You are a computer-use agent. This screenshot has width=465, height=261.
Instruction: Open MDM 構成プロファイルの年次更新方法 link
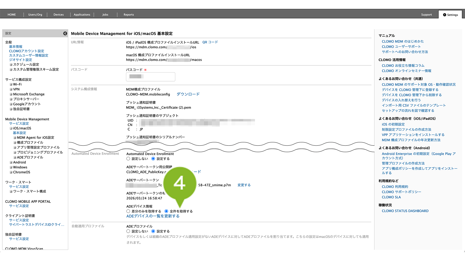pyautogui.click(x=411, y=140)
